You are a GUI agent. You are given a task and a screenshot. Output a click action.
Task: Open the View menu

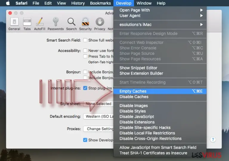point(61,3)
